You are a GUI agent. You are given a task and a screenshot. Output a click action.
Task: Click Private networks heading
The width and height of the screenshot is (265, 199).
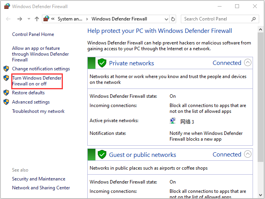pyautogui.click(x=132, y=63)
